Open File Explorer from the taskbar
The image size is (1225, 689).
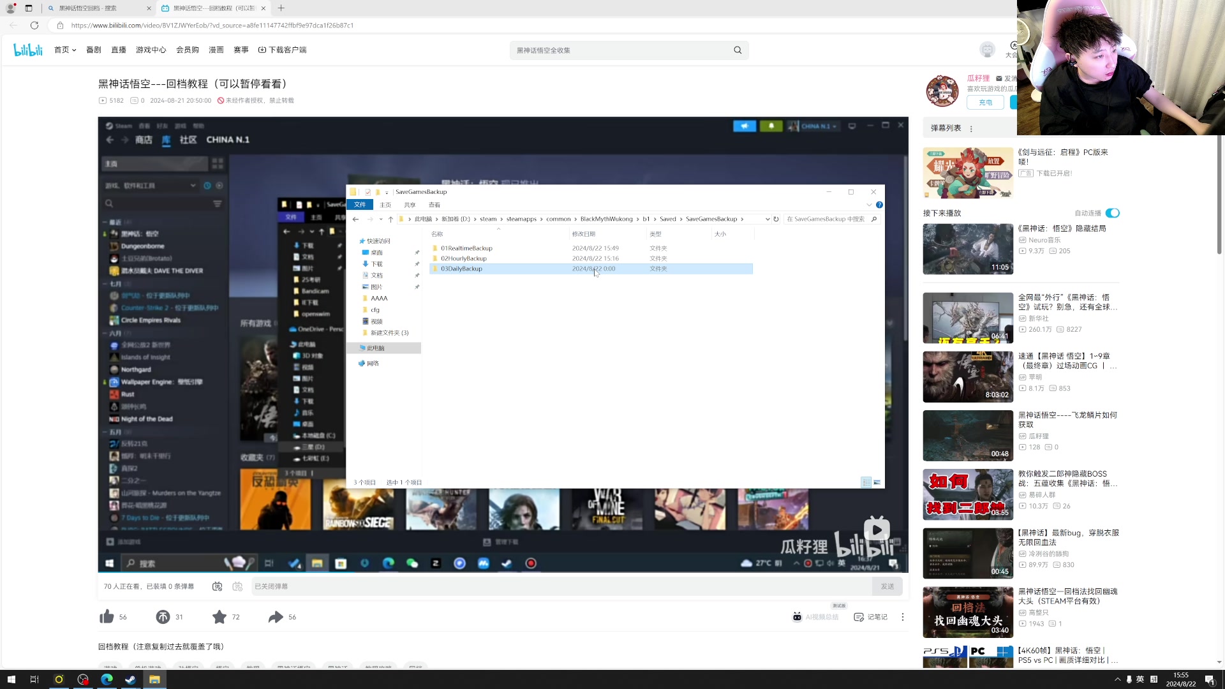tap(154, 679)
